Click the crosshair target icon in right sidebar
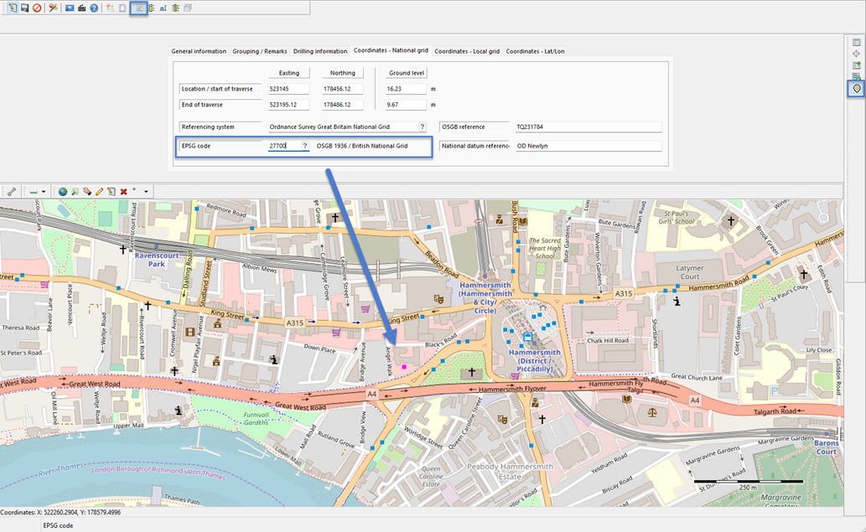The image size is (866, 532). click(x=856, y=54)
